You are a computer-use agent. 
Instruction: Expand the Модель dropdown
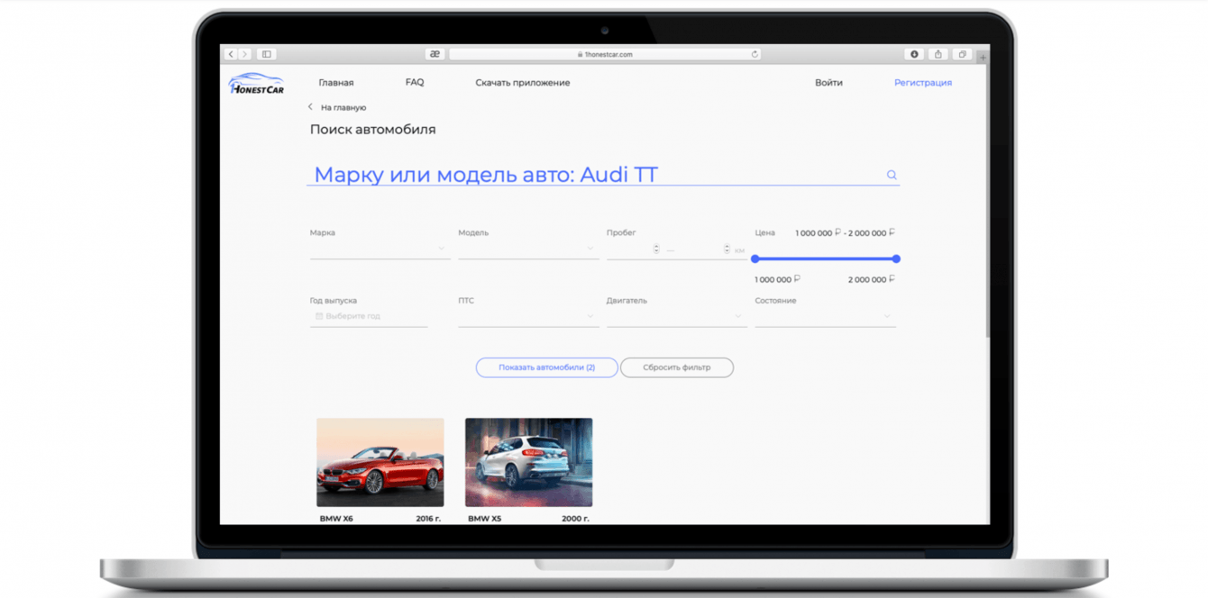click(528, 249)
